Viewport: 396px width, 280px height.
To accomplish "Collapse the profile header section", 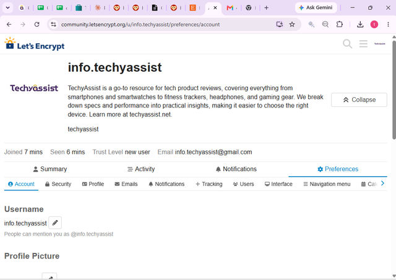I will [359, 100].
